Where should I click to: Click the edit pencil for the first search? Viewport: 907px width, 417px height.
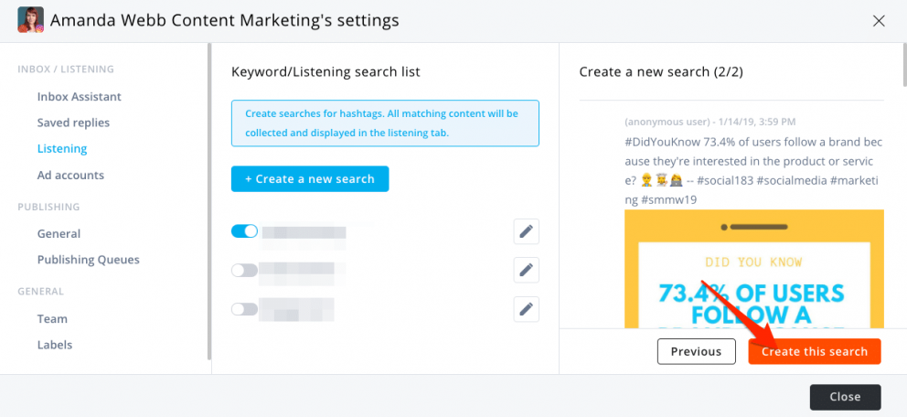click(x=526, y=231)
